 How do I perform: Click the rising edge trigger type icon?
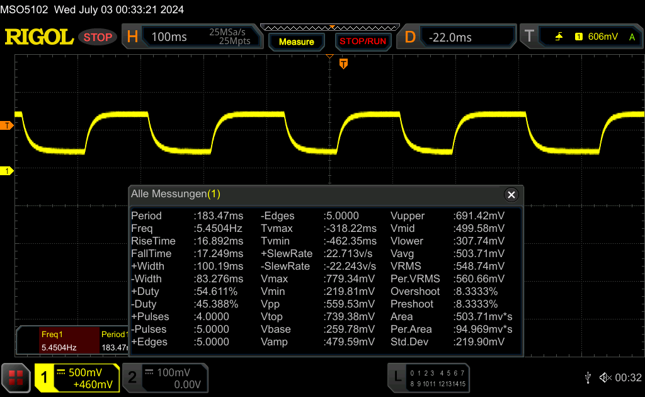[x=559, y=37]
